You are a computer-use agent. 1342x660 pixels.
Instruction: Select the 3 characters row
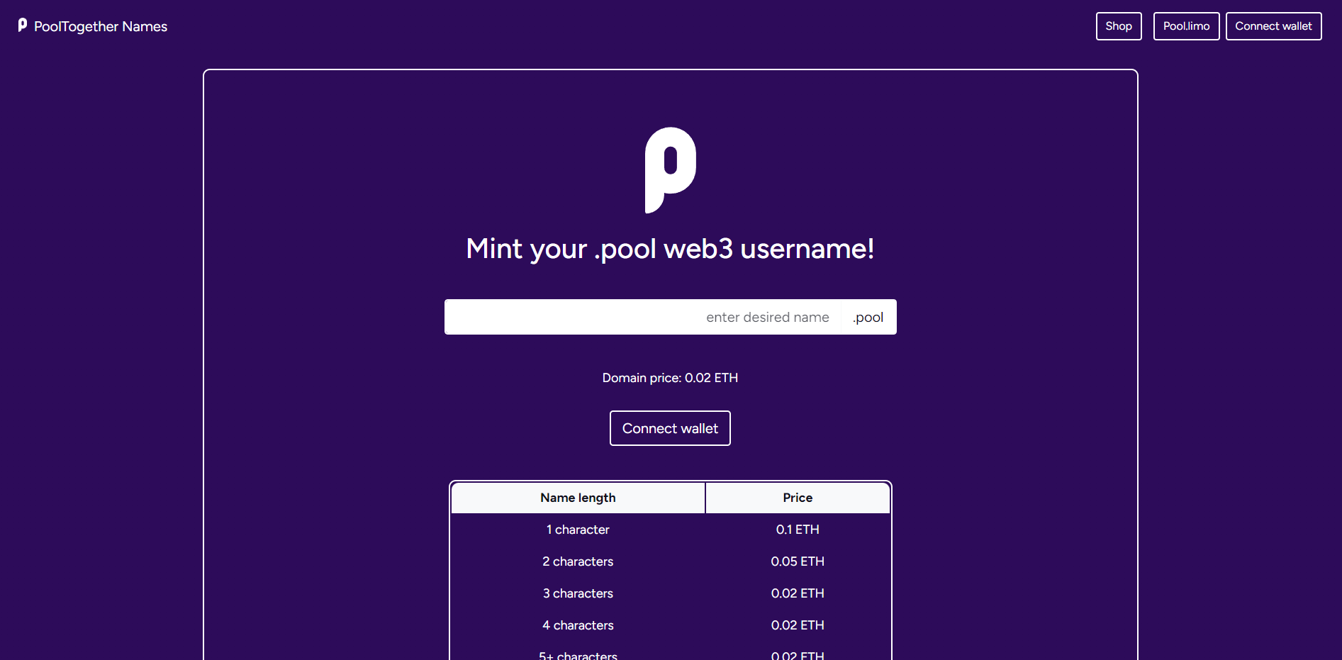point(670,593)
